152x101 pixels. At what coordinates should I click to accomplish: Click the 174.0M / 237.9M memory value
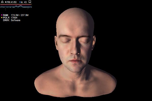click(x=20, y=15)
